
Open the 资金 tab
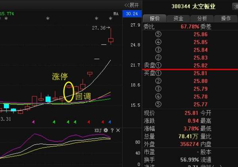(x=178, y=18)
